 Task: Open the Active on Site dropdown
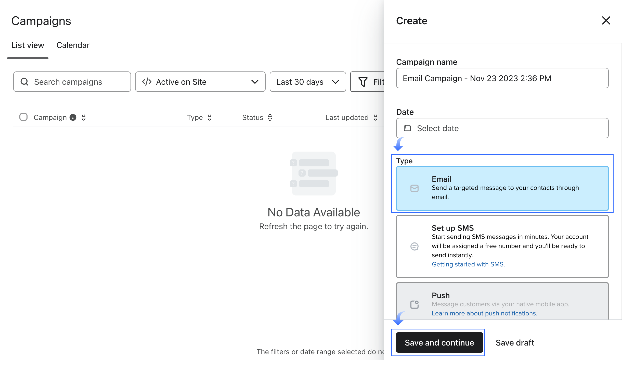click(200, 82)
